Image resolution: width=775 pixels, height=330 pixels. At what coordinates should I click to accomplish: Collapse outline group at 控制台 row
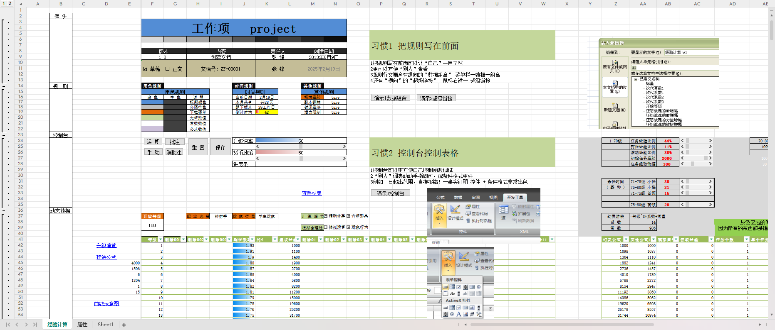coord(4,135)
